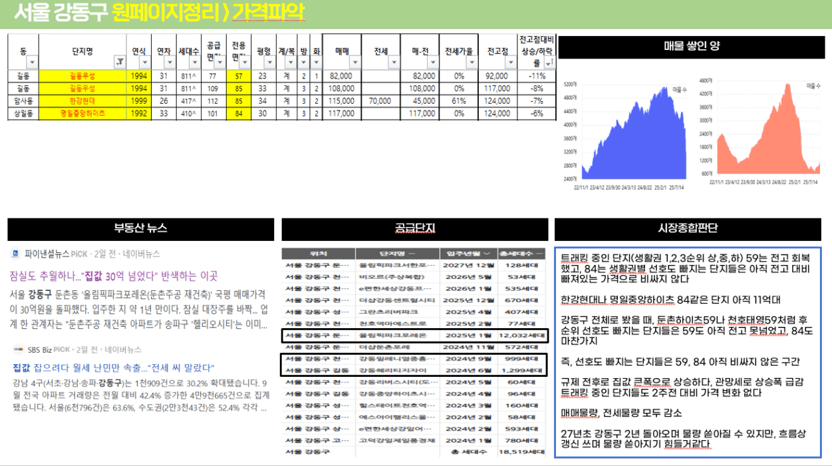
Task: Select 길동우성 cell in the 82,000 row
Action: 83,76
